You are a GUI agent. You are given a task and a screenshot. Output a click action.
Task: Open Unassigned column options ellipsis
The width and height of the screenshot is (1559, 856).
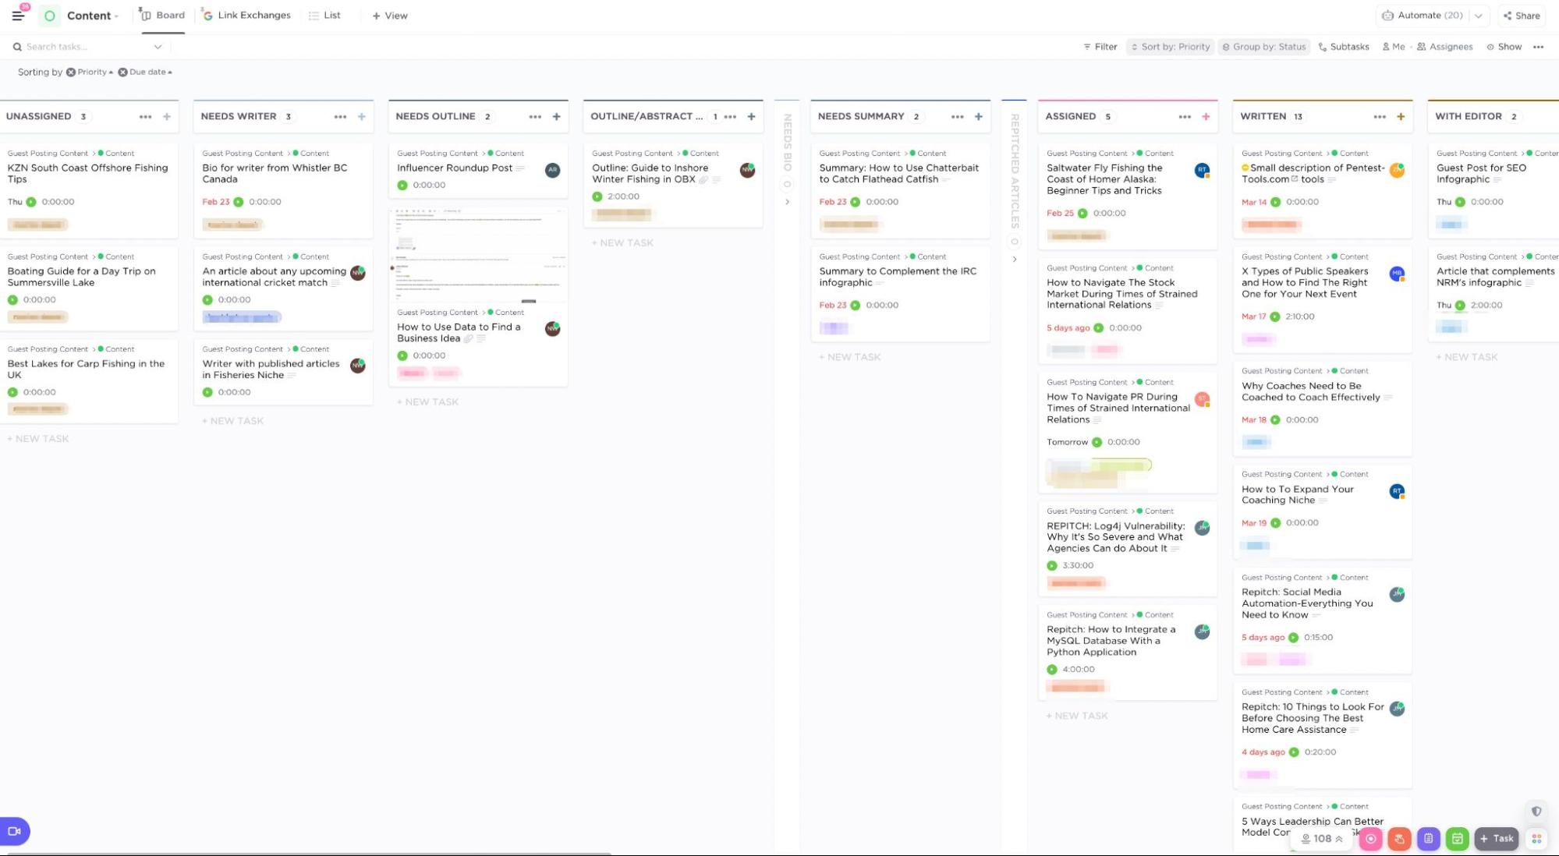point(145,117)
